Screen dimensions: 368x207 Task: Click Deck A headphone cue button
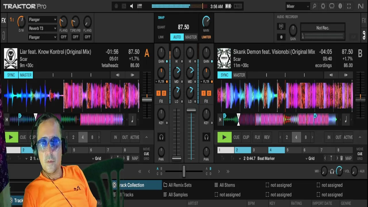[x=161, y=137]
